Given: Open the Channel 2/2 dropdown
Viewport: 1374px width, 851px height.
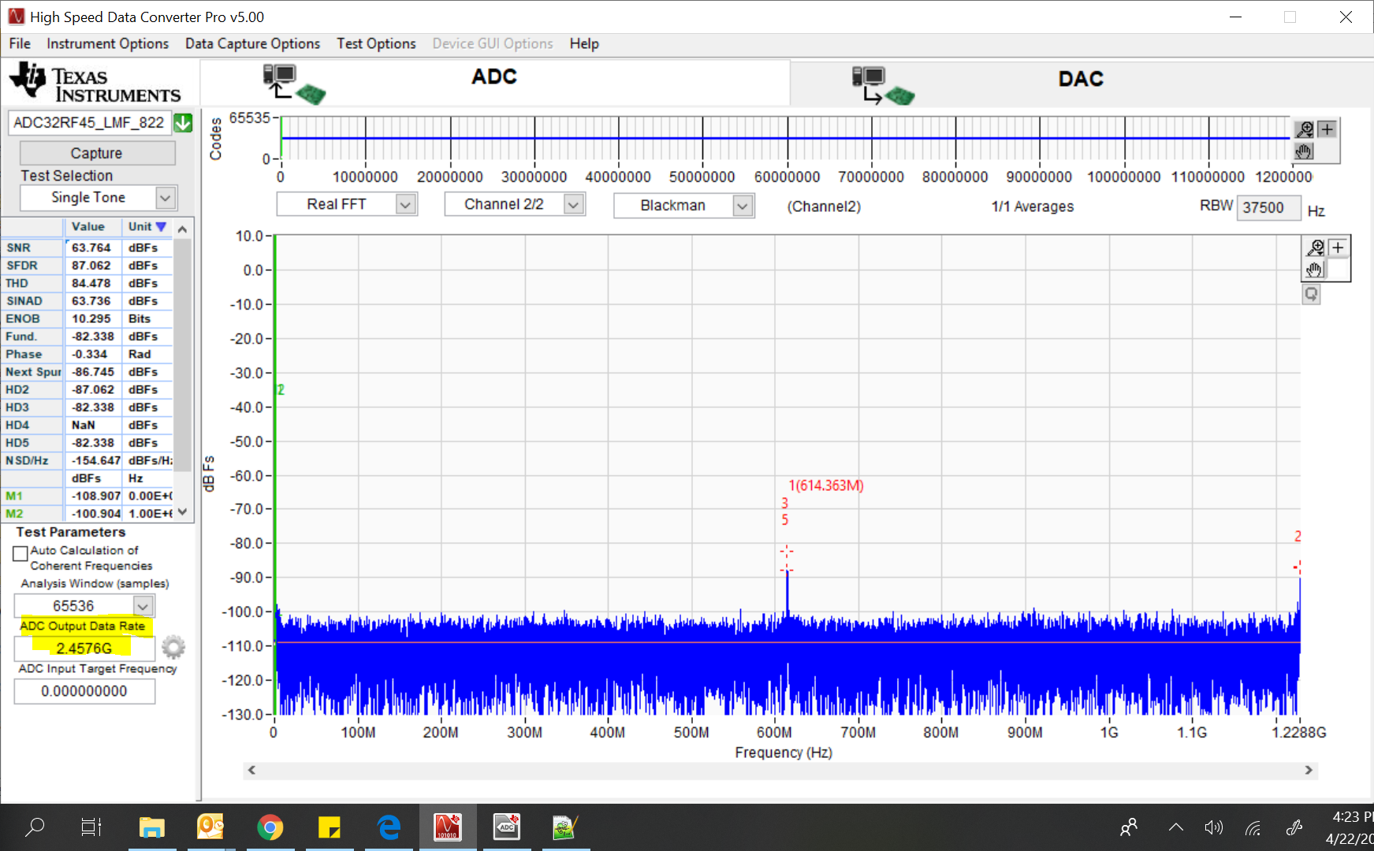Looking at the screenshot, I should [x=574, y=205].
